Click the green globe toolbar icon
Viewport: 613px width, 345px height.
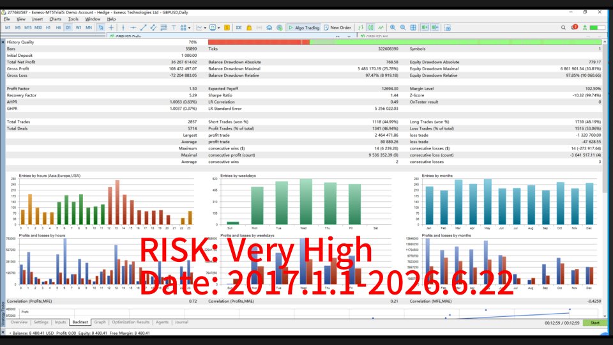click(280, 27)
